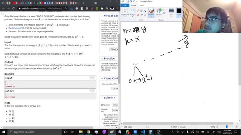Click the Undo arrow in Paint
This screenshot has width=241, height=135.
(131, 1)
